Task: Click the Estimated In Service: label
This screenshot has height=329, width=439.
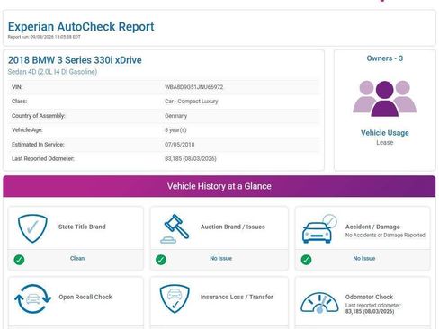Action: click(38, 145)
